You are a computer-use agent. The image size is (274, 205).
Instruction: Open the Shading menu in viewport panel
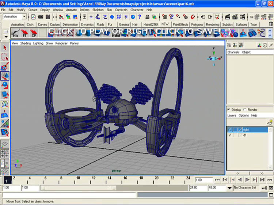pos(26,43)
